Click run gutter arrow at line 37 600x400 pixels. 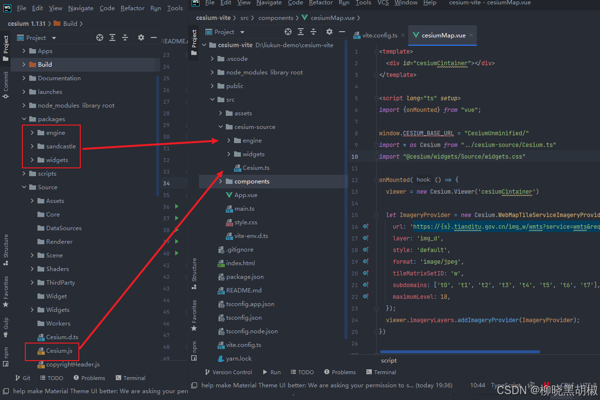177,218
